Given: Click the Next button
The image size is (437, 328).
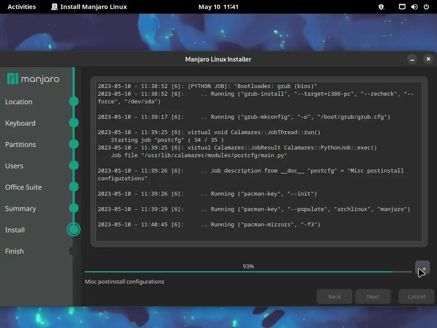Looking at the screenshot, I should [x=373, y=296].
